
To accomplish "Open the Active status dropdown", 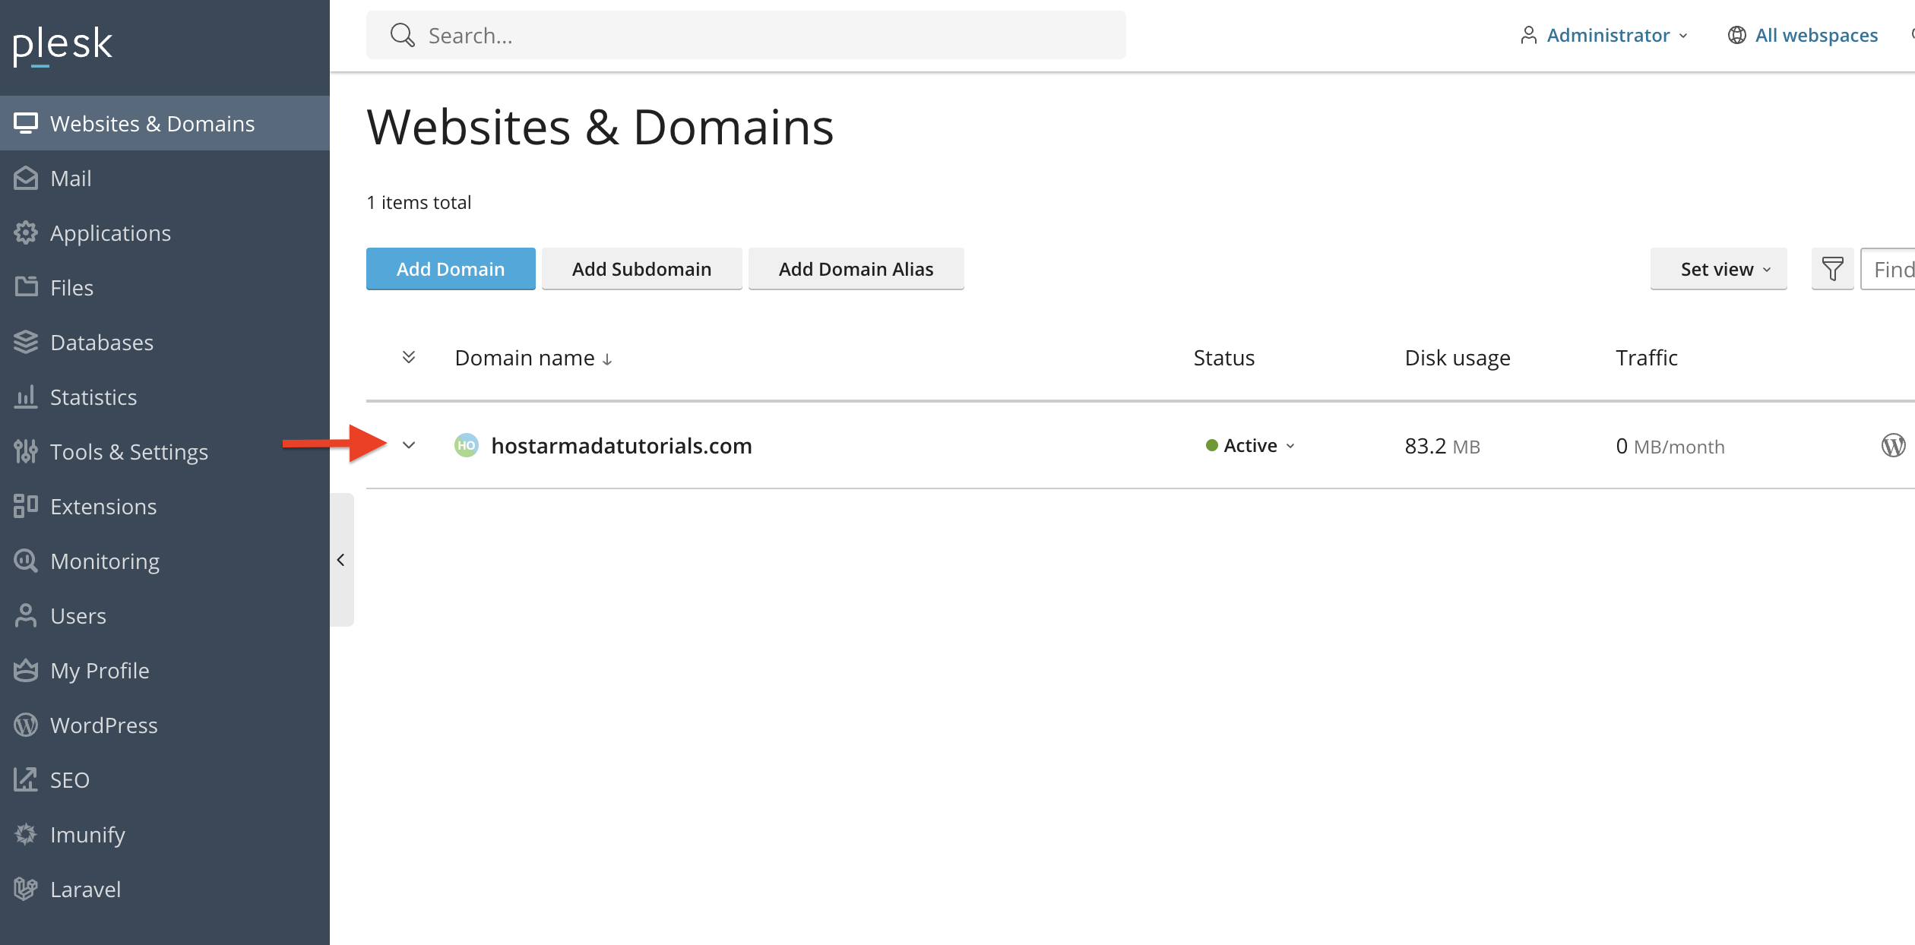I will coord(1250,445).
